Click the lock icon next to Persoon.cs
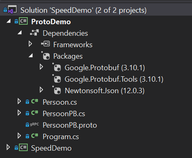The height and width of the screenshot is (158, 192). coord(27,102)
